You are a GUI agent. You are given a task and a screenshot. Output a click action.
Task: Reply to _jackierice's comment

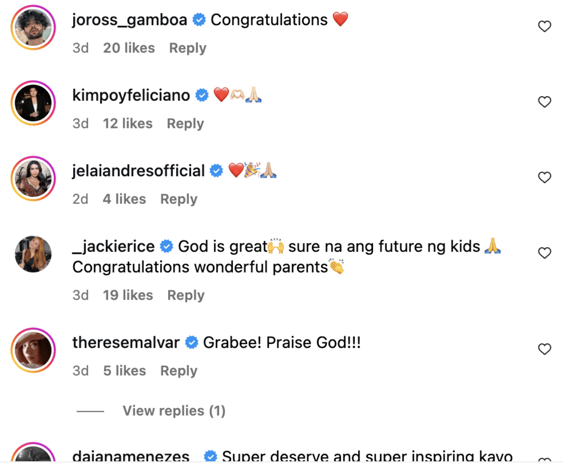pos(186,295)
